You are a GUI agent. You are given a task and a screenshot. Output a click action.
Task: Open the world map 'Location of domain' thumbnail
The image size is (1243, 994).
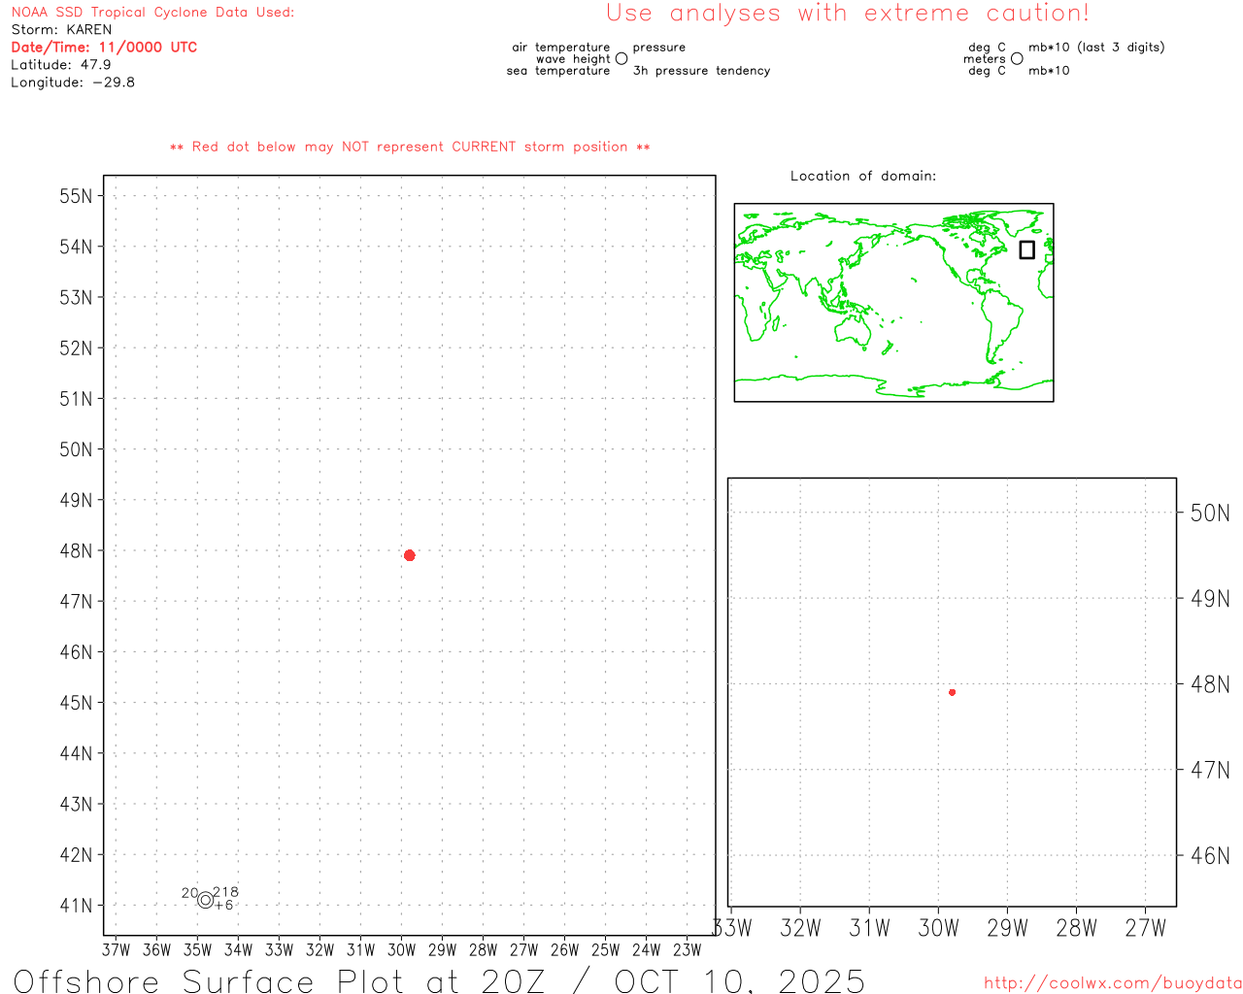[x=893, y=303]
